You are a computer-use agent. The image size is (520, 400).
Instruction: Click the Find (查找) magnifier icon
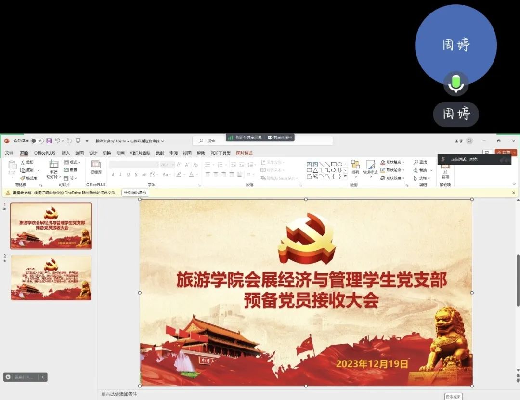coord(416,162)
